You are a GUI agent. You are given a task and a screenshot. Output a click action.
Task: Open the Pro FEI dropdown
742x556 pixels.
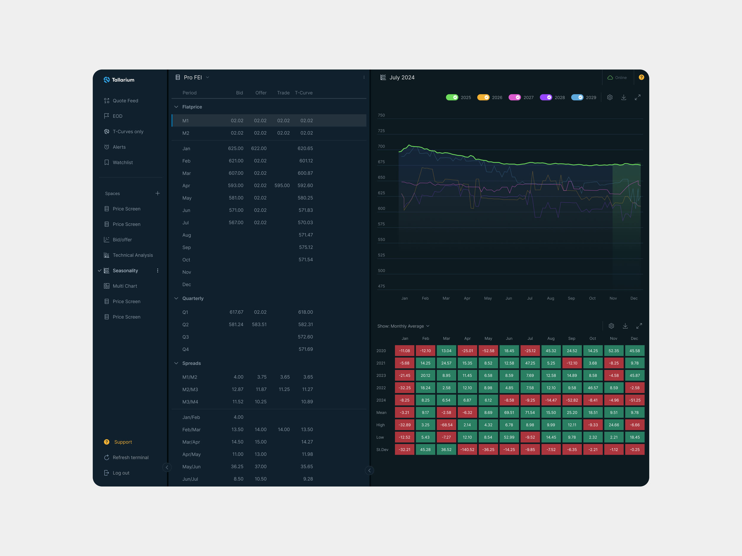click(x=207, y=77)
